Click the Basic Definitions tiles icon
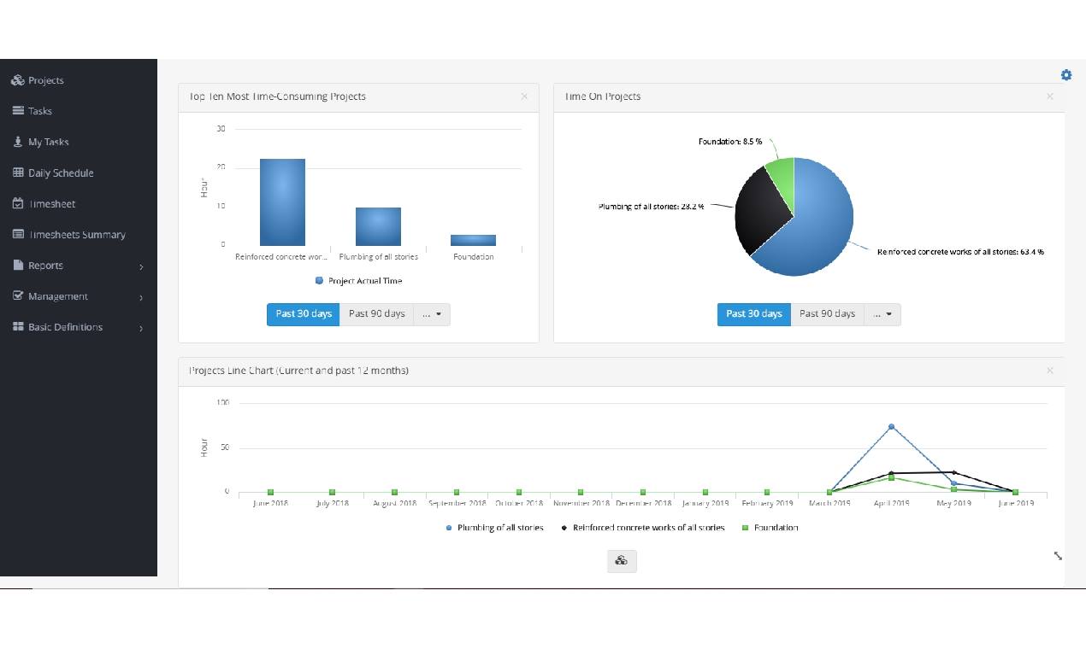The image size is (1086, 649). coord(18,326)
